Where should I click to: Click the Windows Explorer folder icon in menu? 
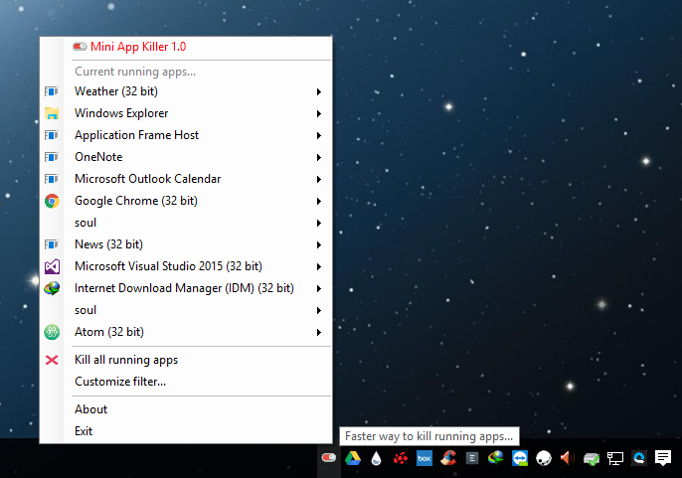tap(52, 113)
